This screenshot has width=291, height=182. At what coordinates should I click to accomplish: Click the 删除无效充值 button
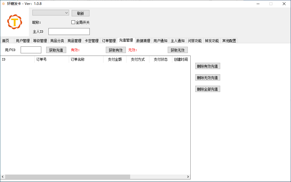pyautogui.click(x=208, y=78)
